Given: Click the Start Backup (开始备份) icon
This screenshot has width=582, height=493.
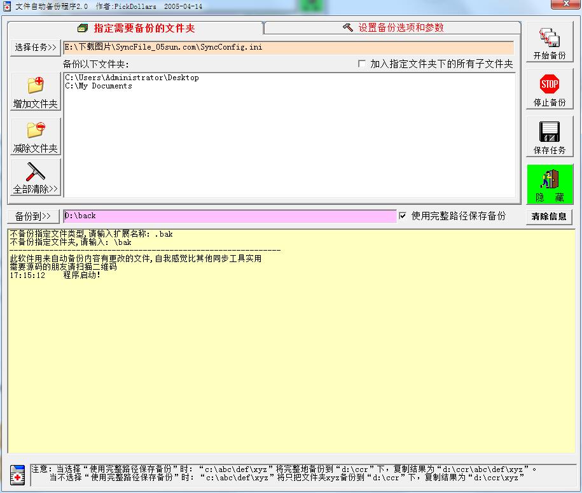Looking at the screenshot, I should click(x=549, y=38).
